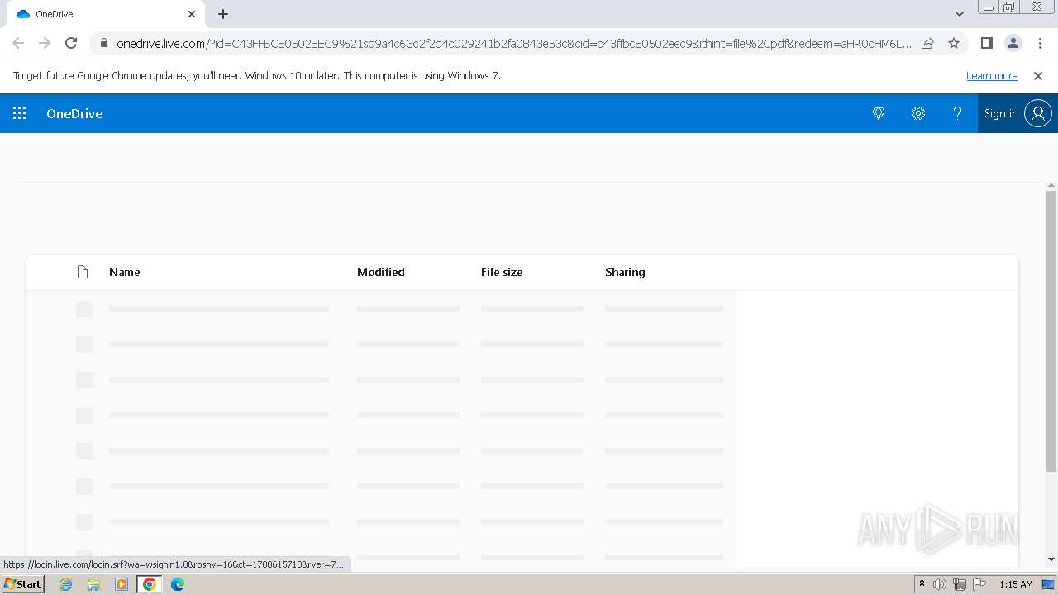Click the page vertical scrollbar
This screenshot has height=595, width=1058.
[x=1051, y=331]
